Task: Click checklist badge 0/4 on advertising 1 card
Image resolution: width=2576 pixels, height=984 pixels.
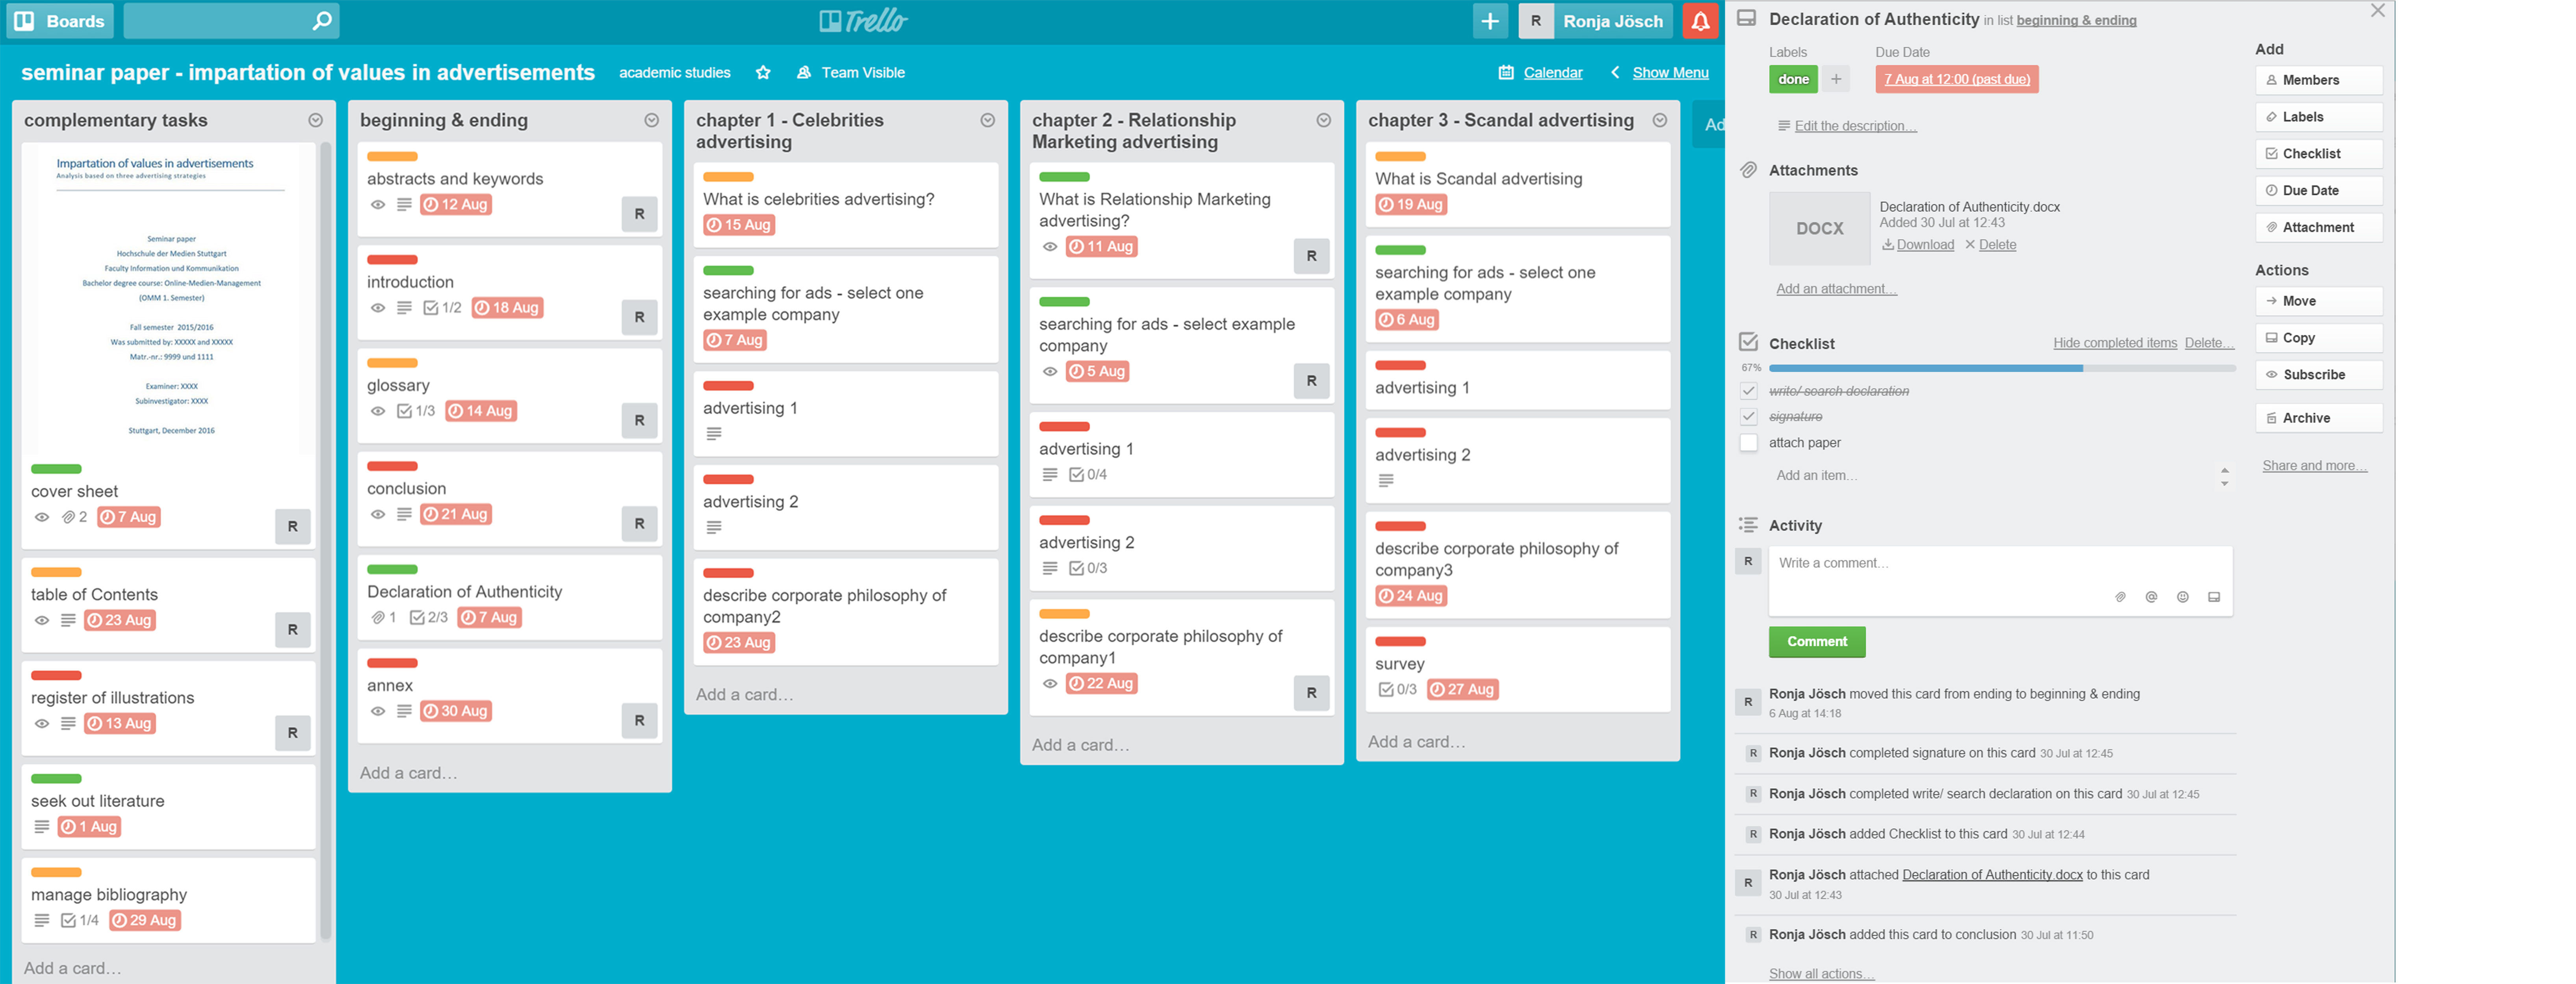Action: 1088,475
